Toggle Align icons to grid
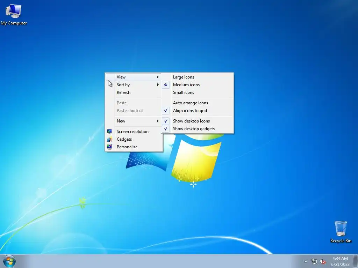 pos(198,111)
